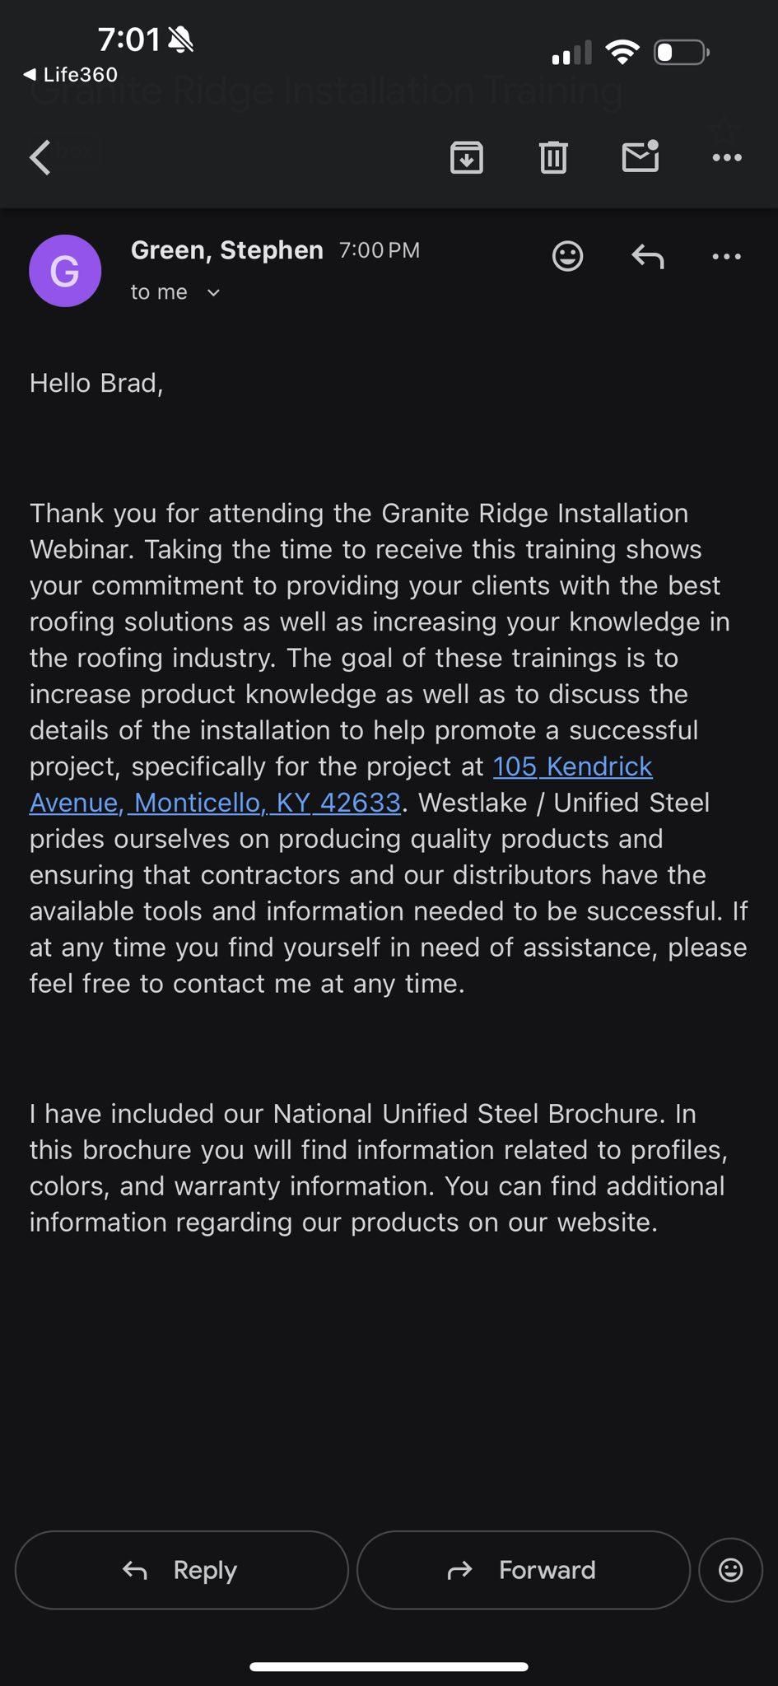Viewport: 778px width, 1686px height.
Task: Tap the battery status icon
Action: point(681,53)
